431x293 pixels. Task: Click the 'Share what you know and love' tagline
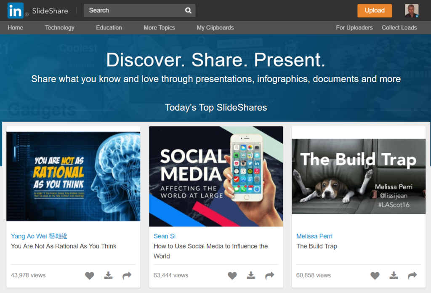pyautogui.click(x=216, y=79)
